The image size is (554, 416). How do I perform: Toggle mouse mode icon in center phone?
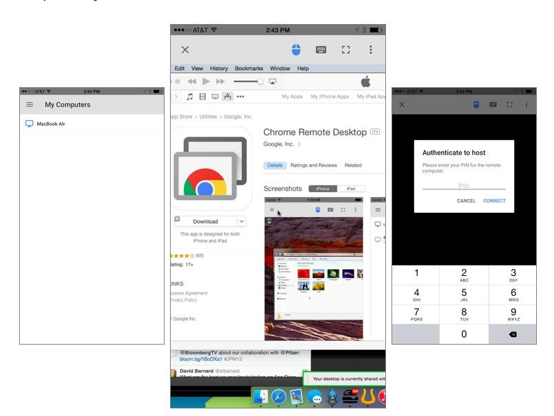coord(296,50)
